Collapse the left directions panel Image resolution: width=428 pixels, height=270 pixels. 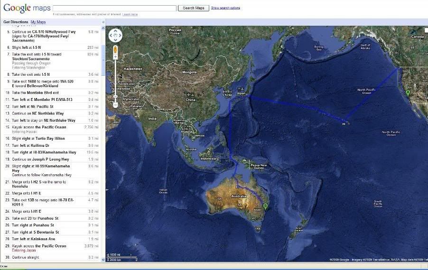[103, 22]
